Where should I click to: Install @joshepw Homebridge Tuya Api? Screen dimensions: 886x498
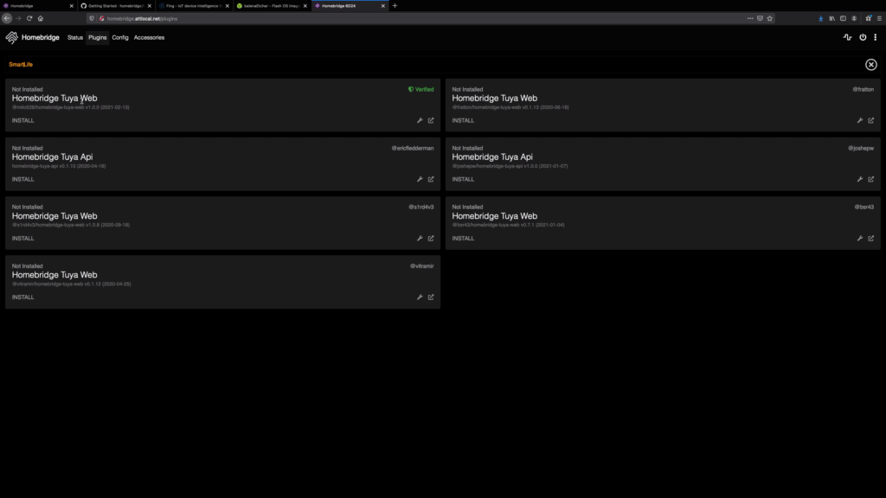click(464, 179)
